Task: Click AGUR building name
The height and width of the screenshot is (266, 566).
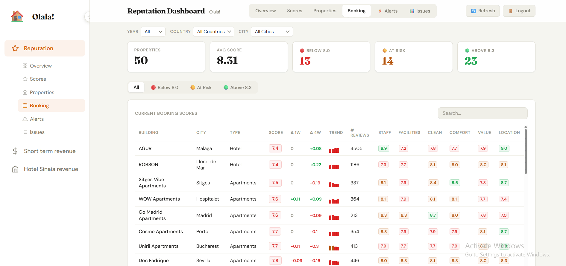Action: pyautogui.click(x=145, y=149)
